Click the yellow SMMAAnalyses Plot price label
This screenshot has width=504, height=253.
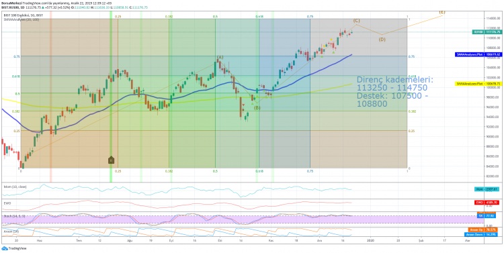pyautogui.click(x=478, y=83)
